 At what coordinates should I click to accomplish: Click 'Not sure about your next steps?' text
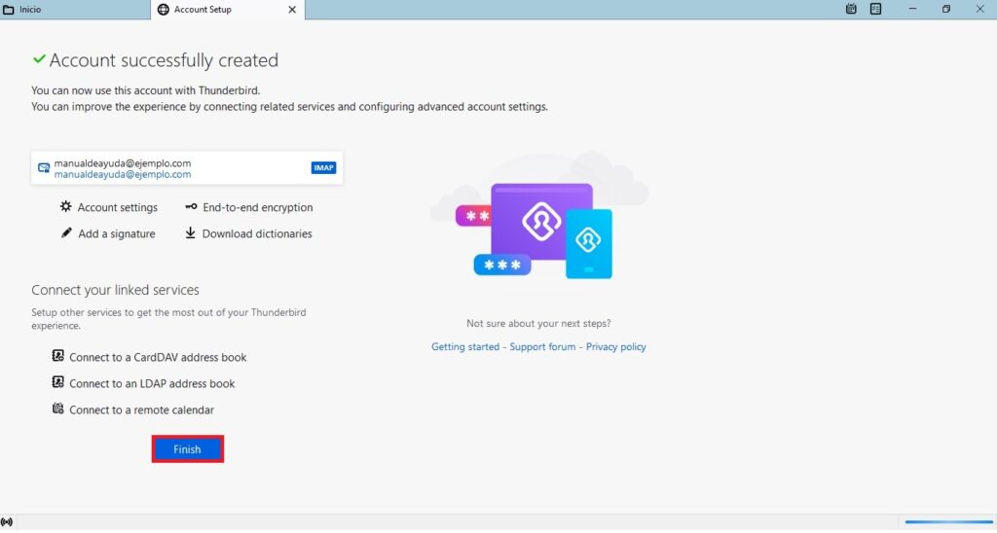pyautogui.click(x=538, y=323)
